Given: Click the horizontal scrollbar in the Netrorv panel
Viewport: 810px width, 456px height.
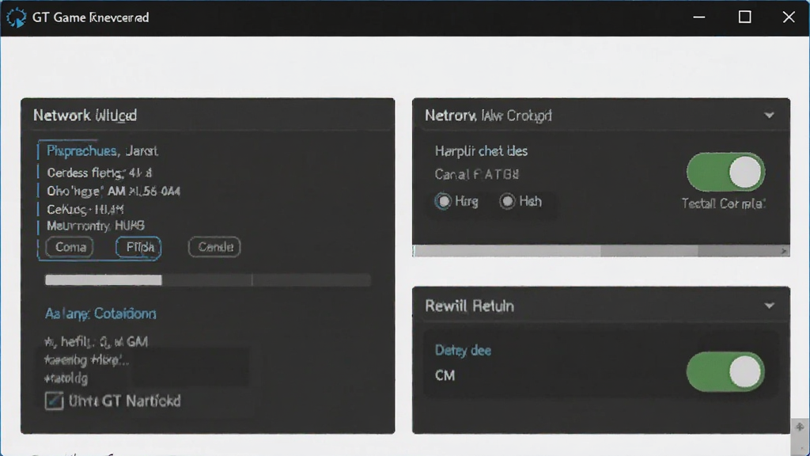Looking at the screenshot, I should (x=601, y=251).
